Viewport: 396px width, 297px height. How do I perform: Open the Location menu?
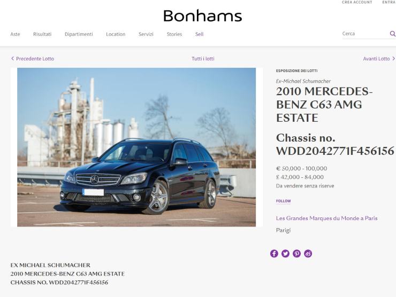click(116, 34)
